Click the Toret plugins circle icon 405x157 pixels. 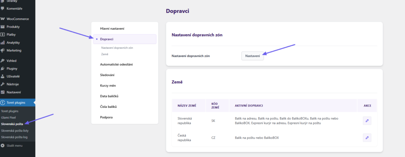pyautogui.click(x=3, y=103)
